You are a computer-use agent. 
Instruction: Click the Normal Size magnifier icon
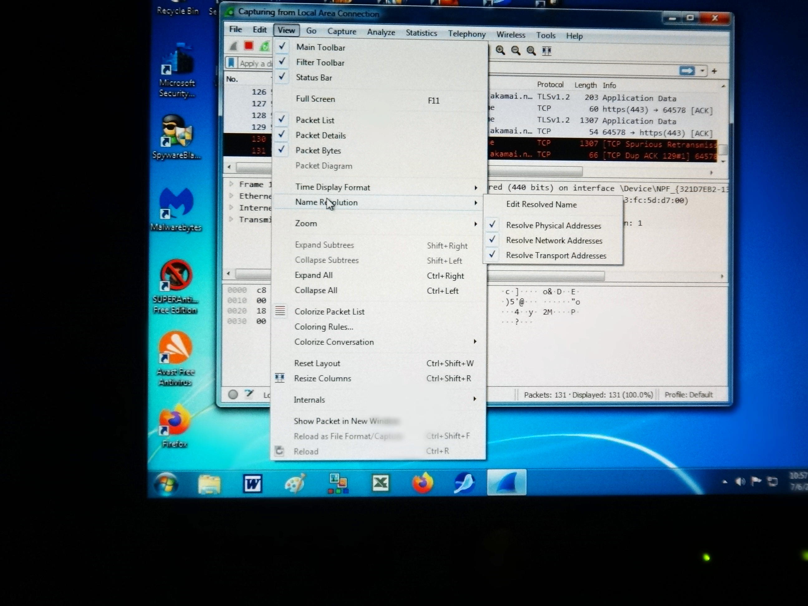(x=531, y=51)
